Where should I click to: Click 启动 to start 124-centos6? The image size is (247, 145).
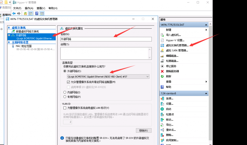pyautogui.click(x=169, y=109)
